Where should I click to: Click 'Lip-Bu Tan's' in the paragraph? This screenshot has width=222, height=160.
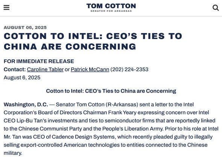point(32,120)
